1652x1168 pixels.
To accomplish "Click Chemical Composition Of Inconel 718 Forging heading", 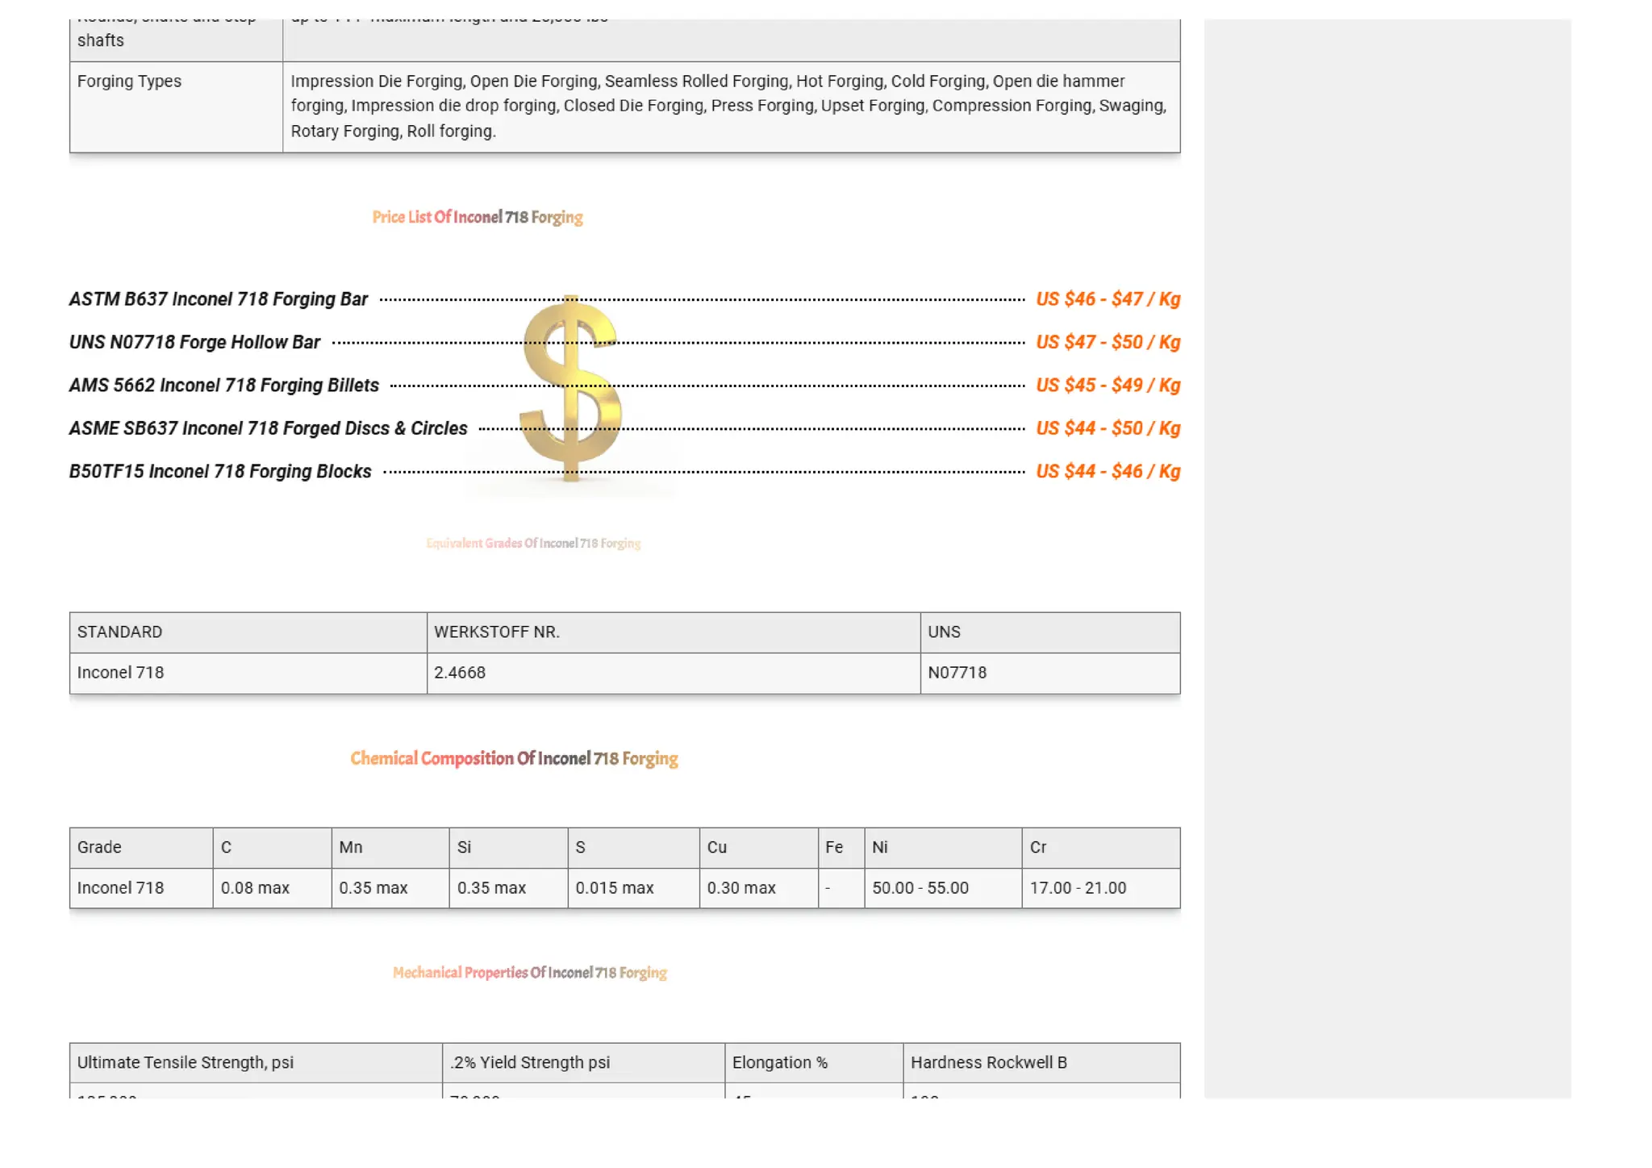I will click(x=514, y=759).
